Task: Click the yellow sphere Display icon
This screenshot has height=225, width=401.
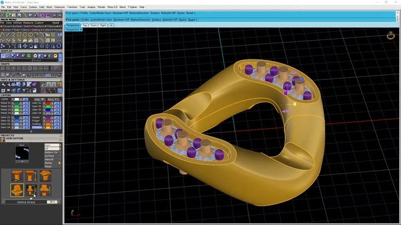Action: pos(56,56)
